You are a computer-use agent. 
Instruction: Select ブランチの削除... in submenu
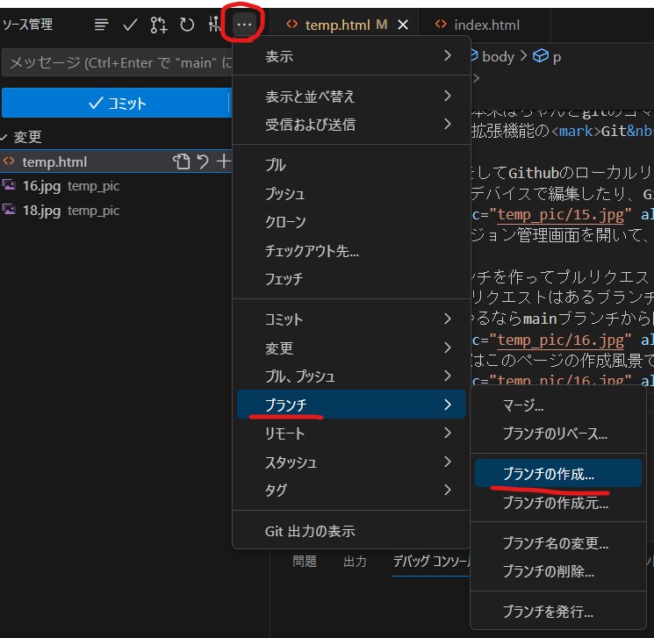[x=548, y=571]
